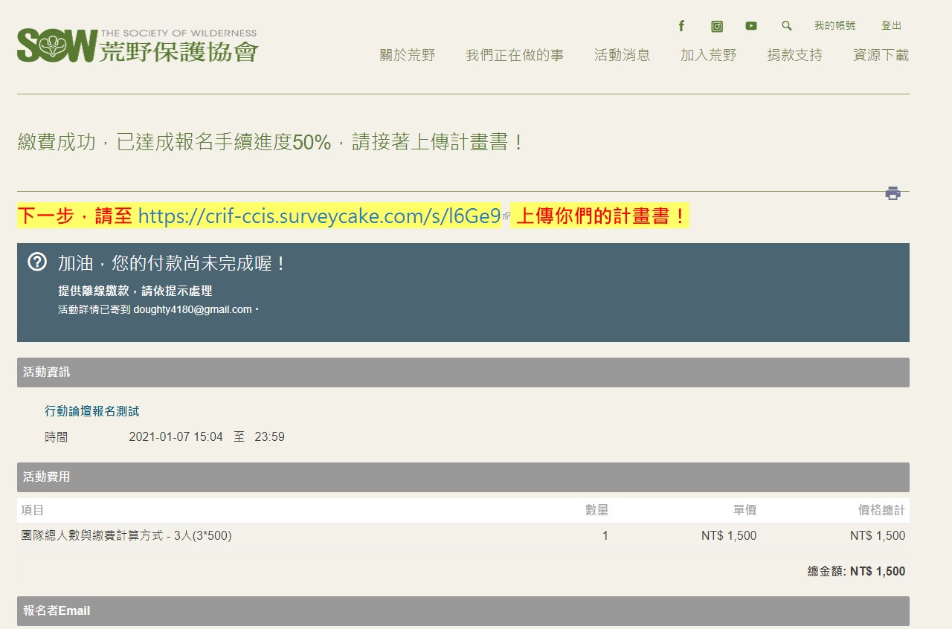Click the 23:59 end time

pyautogui.click(x=269, y=437)
